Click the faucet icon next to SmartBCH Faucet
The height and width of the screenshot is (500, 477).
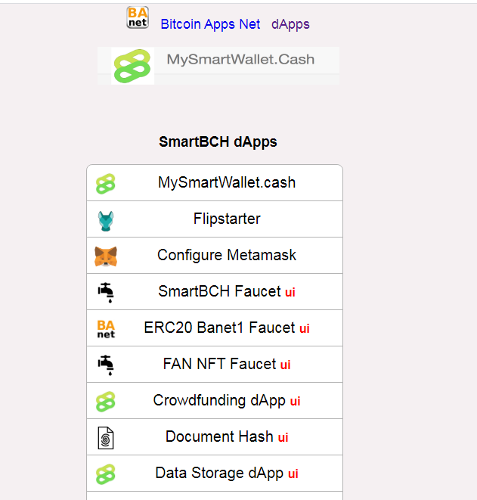pos(106,293)
